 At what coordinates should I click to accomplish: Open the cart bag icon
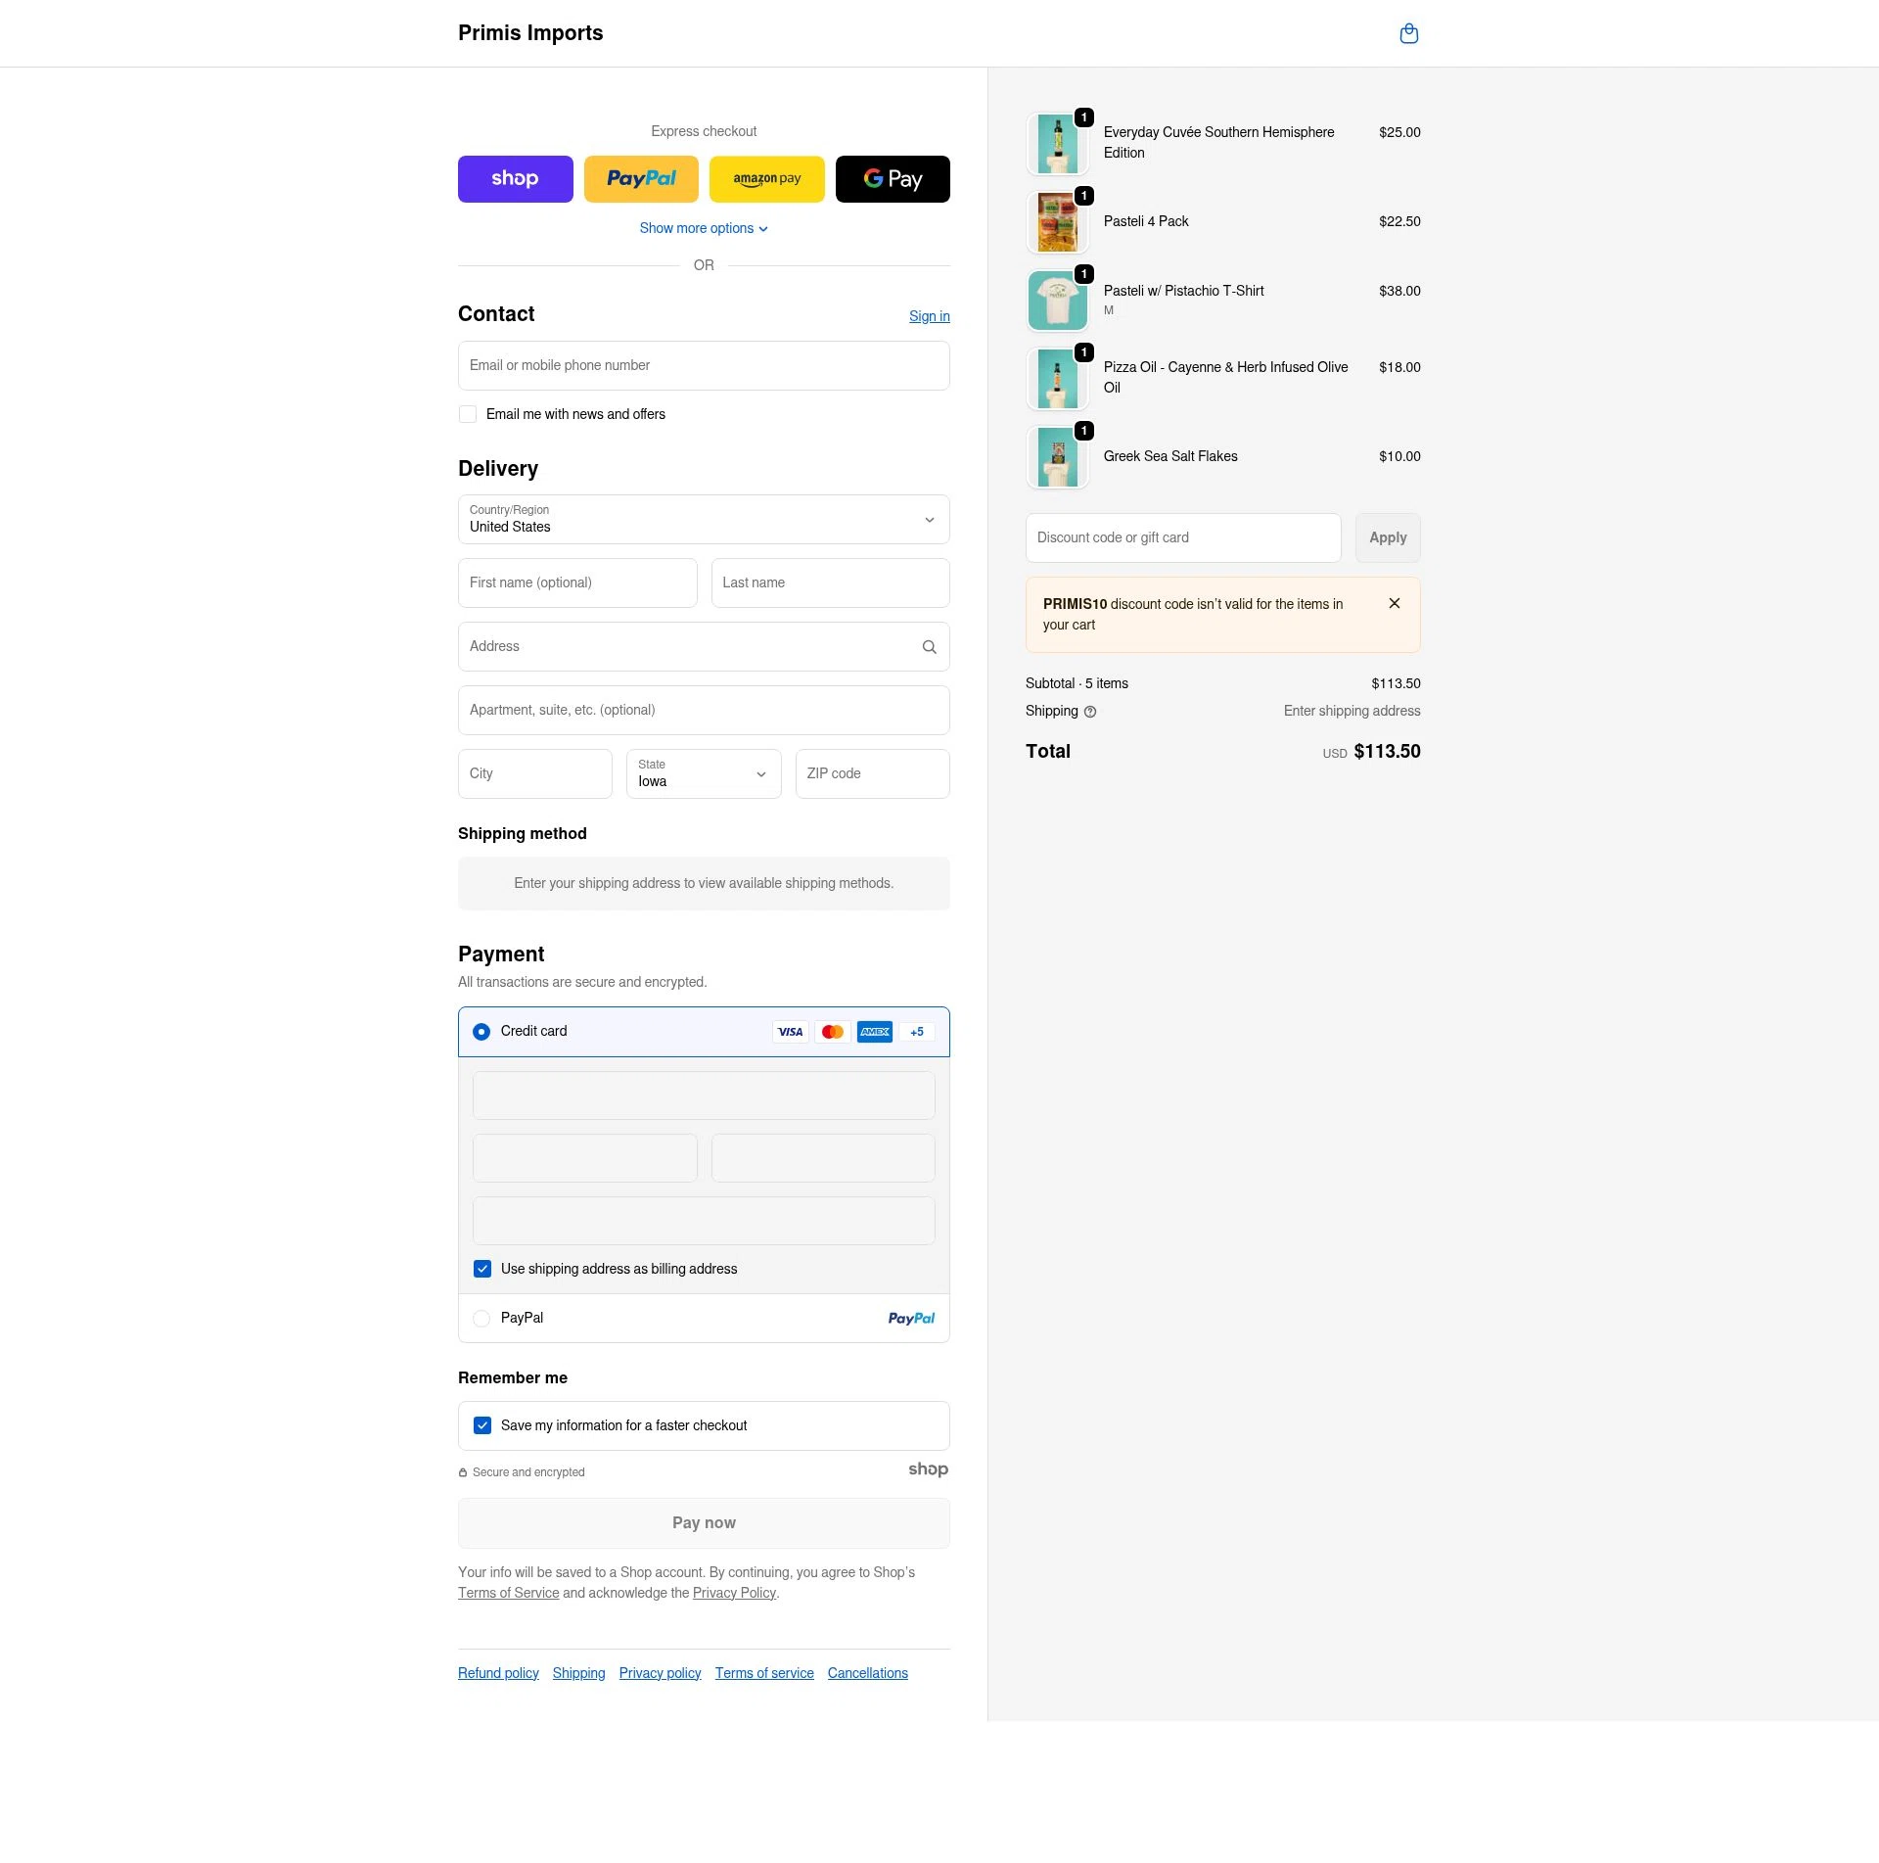1408,32
